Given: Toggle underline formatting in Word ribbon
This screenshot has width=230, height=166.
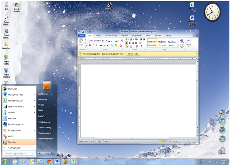Looking at the screenshot, I should click(97, 45).
